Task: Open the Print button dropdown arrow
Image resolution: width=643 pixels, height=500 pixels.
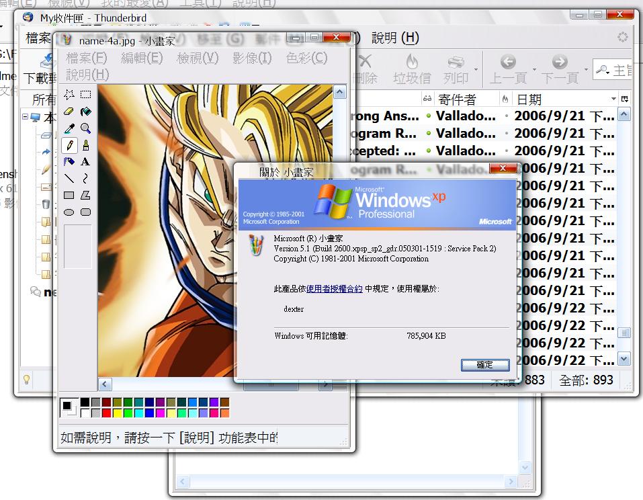Action: pos(476,69)
